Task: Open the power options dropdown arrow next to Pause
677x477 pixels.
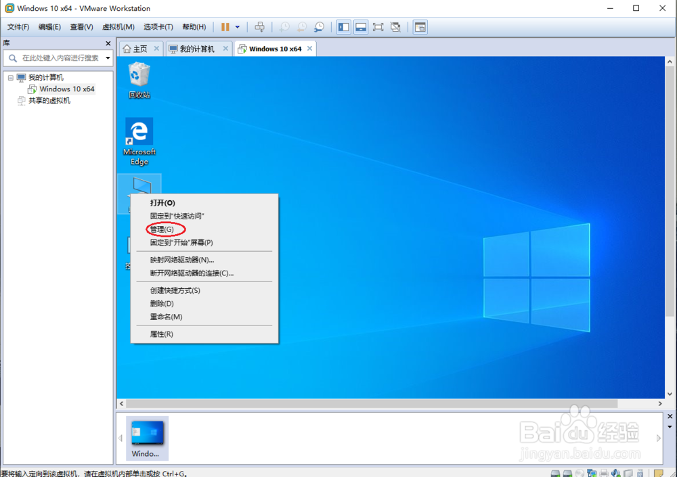Action: coord(238,27)
